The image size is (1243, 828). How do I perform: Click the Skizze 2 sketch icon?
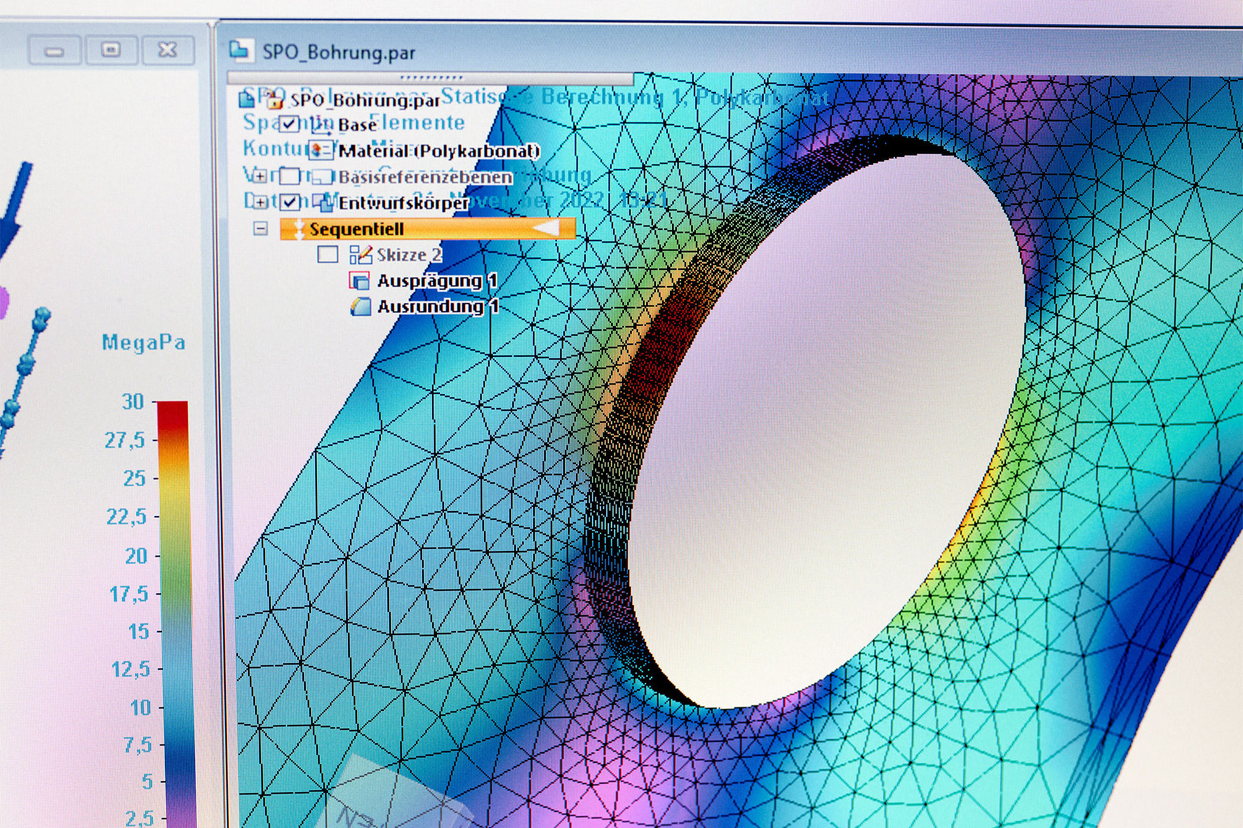tap(361, 254)
